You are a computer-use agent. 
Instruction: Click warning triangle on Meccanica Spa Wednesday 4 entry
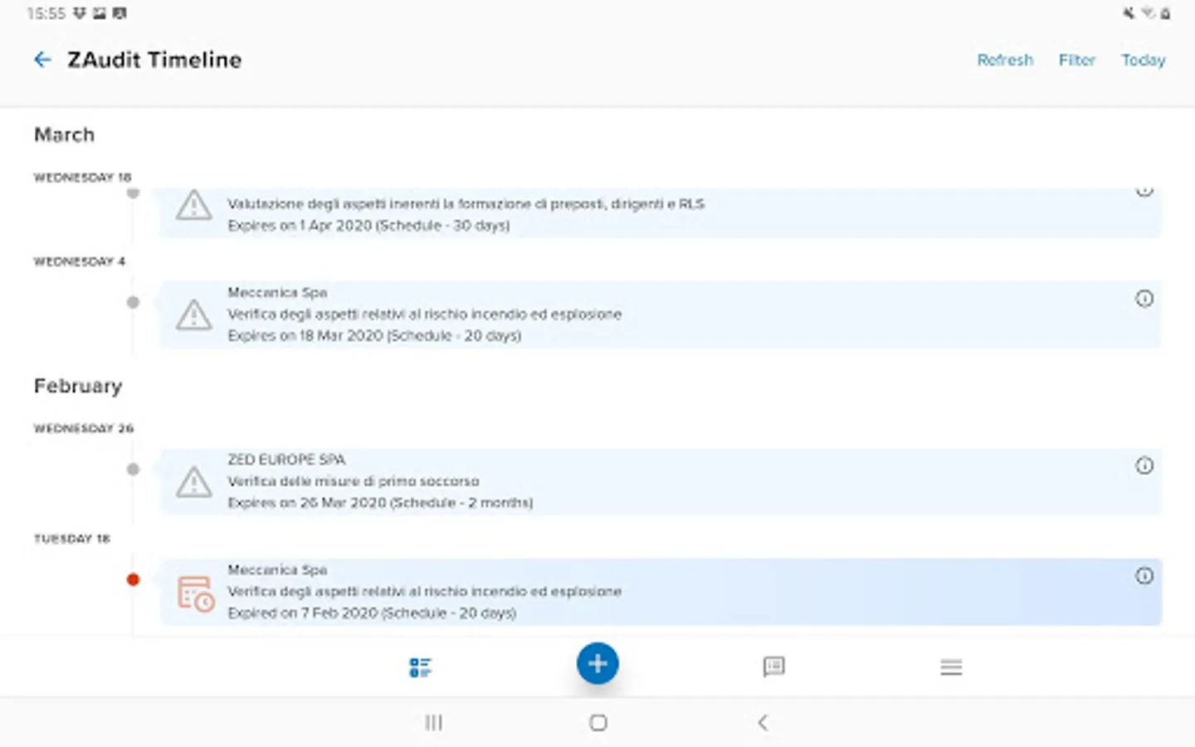pyautogui.click(x=194, y=315)
